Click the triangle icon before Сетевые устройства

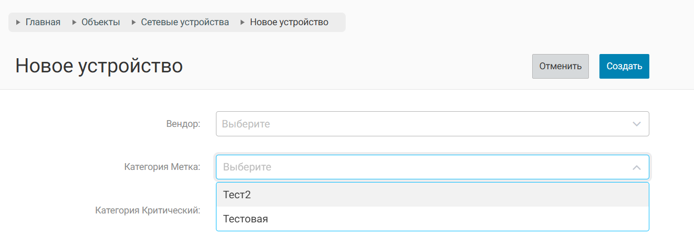coord(134,23)
